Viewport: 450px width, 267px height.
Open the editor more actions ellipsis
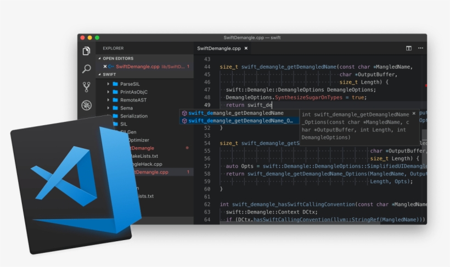(420, 48)
